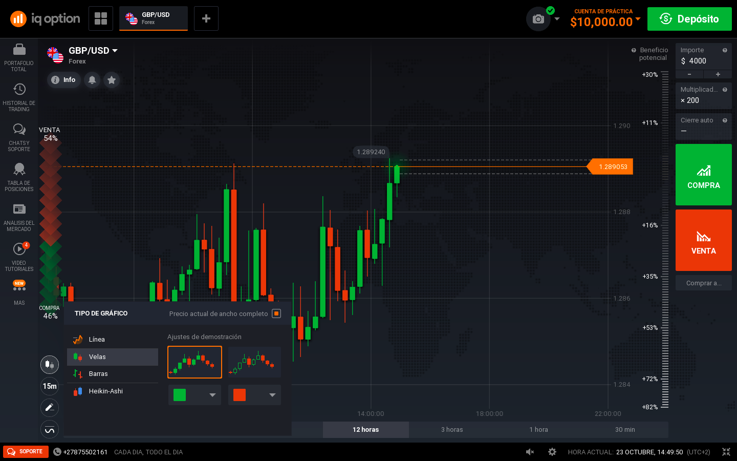Screen dimensions: 737x461
Task: Choose the filled candle style thumbnail
Action: (x=194, y=362)
